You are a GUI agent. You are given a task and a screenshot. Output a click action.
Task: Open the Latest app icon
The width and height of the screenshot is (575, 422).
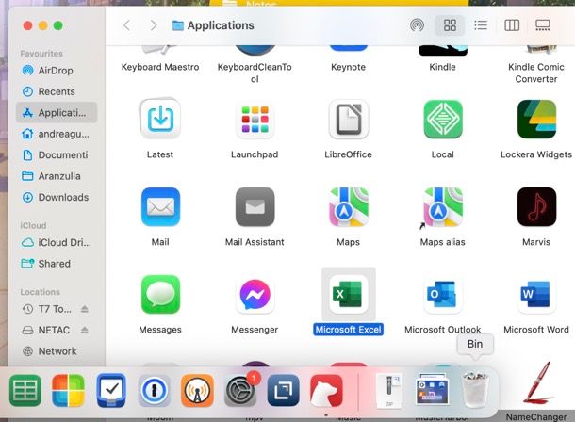pyautogui.click(x=160, y=119)
